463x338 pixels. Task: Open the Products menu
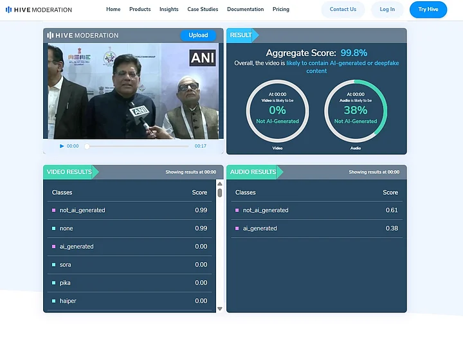(140, 10)
